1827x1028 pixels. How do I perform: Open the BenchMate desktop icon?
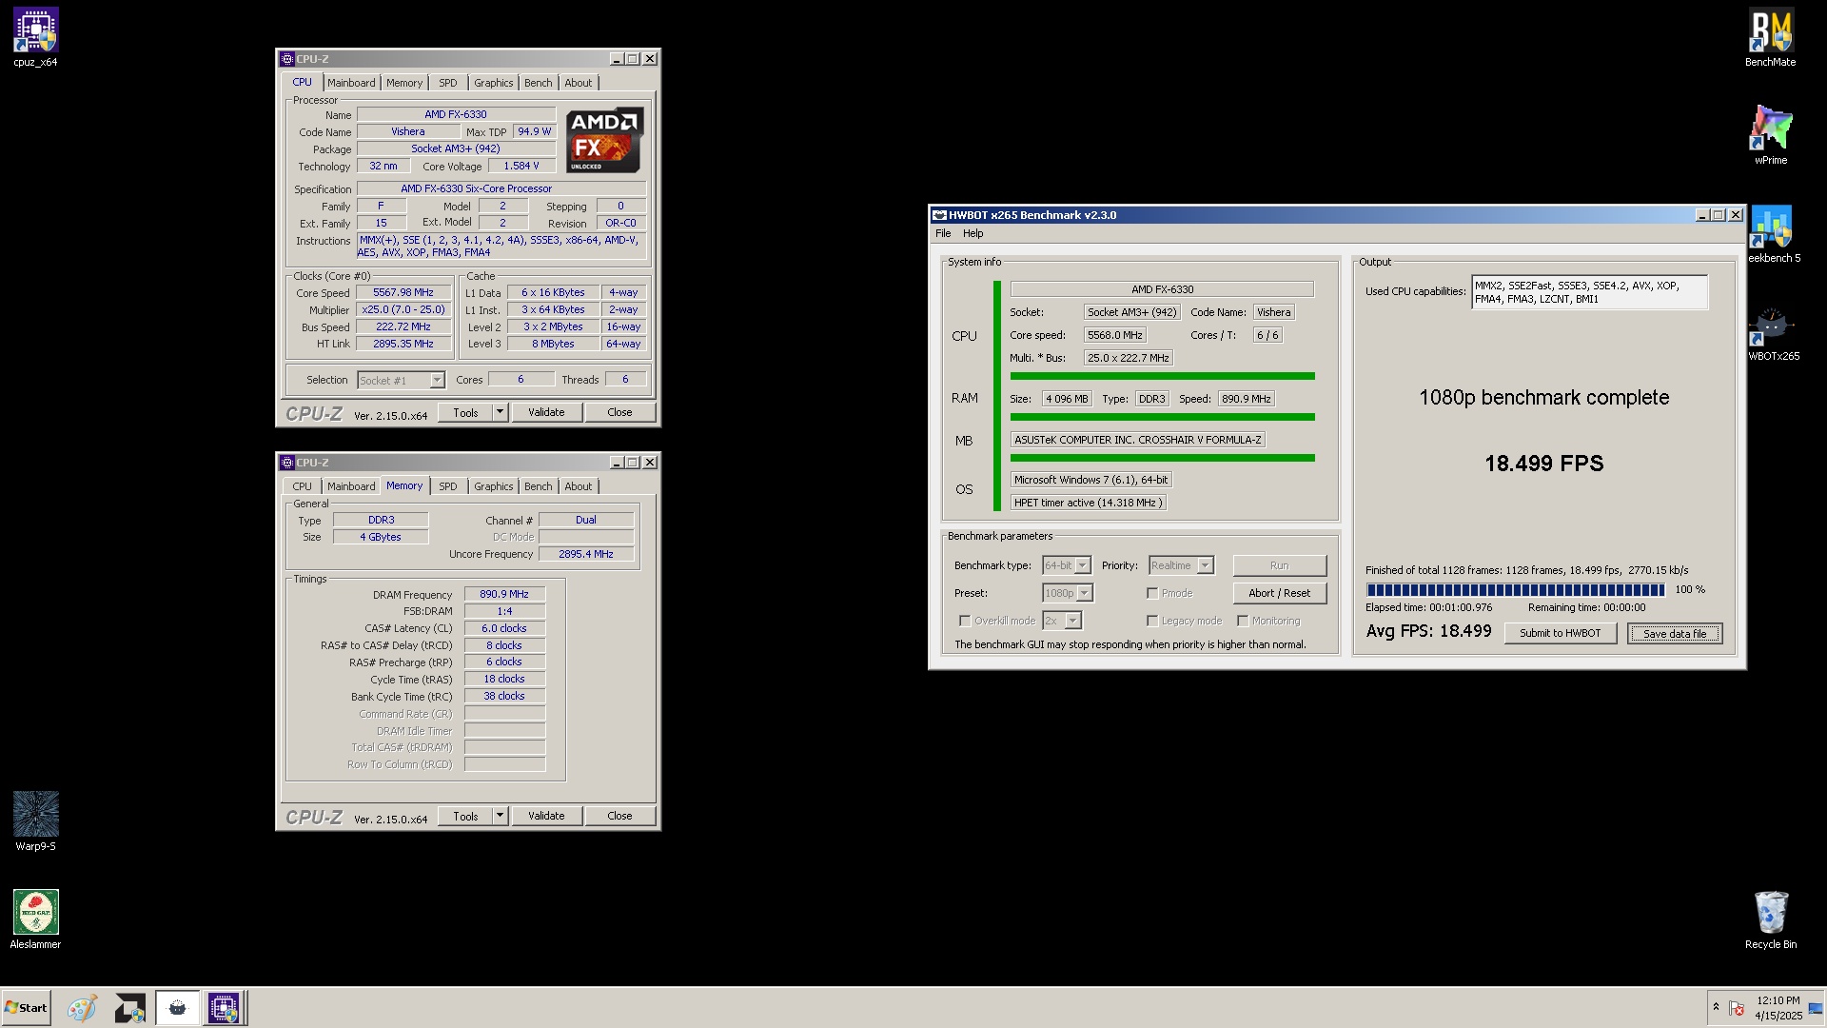coord(1770,38)
